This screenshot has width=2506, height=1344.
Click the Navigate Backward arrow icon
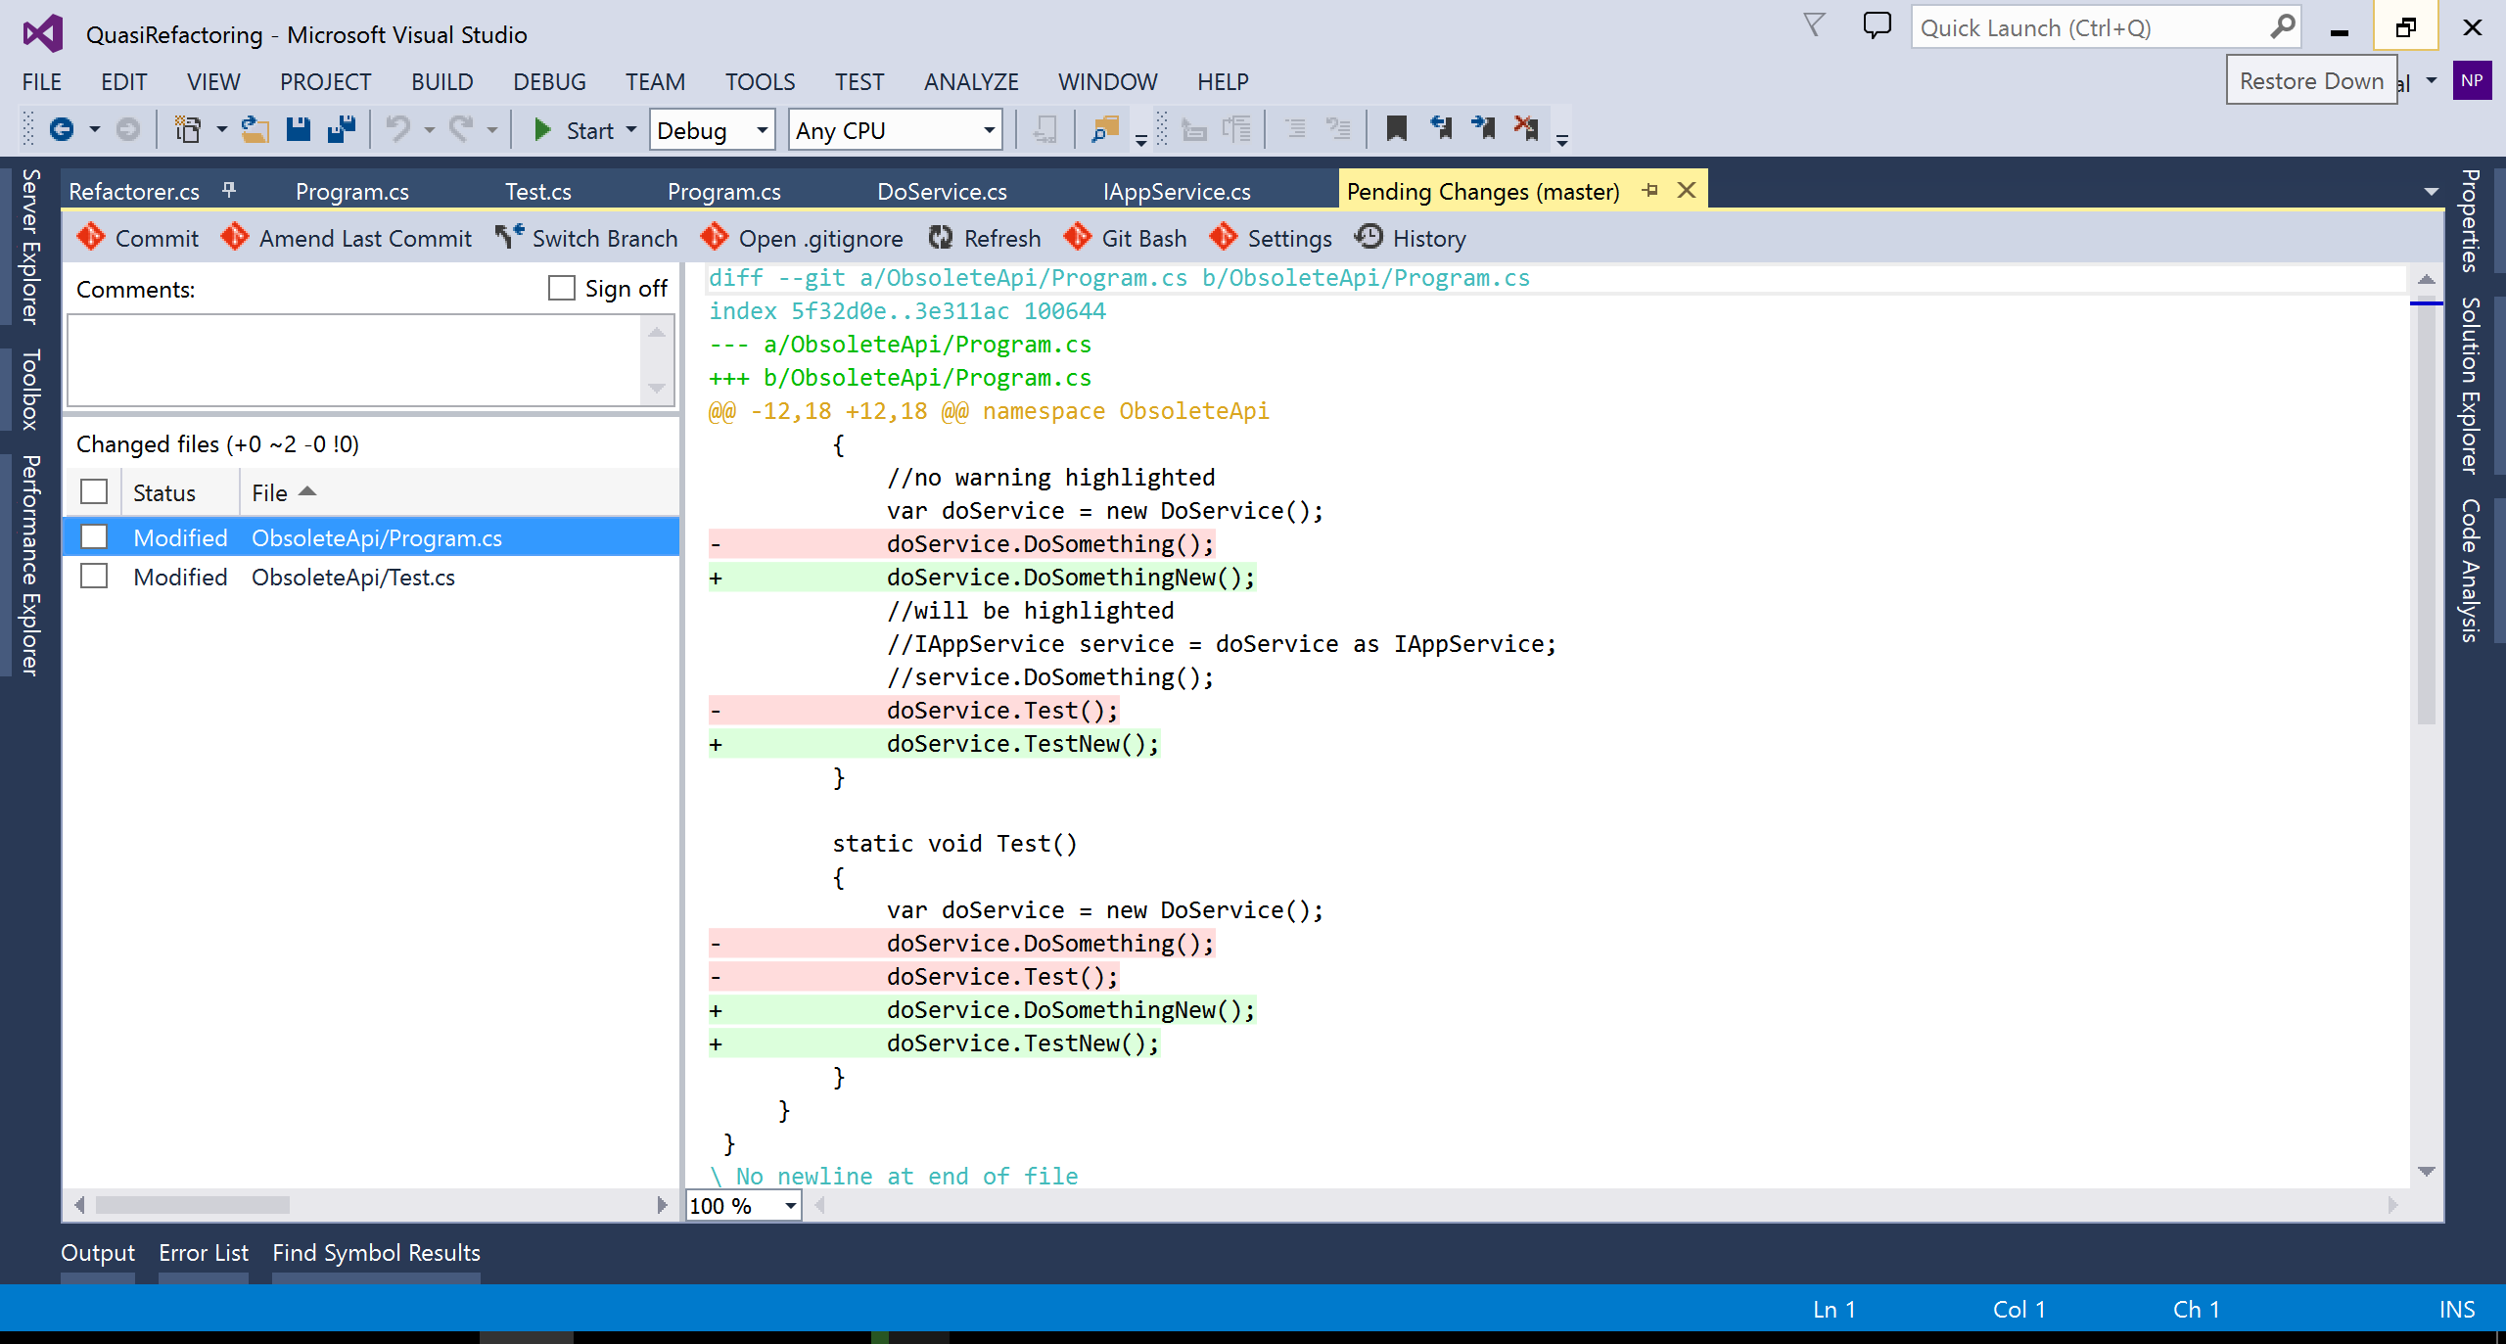62,129
